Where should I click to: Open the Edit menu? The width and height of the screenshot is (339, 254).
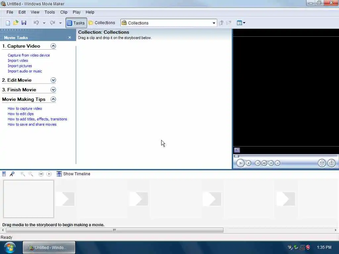click(22, 12)
